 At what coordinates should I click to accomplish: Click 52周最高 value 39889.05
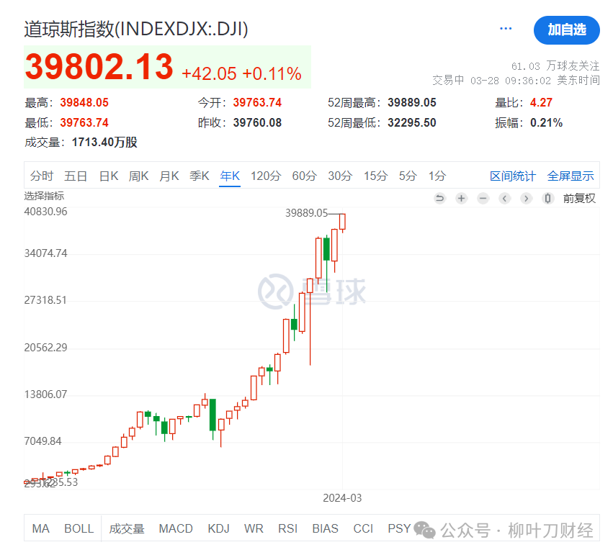pyautogui.click(x=411, y=103)
